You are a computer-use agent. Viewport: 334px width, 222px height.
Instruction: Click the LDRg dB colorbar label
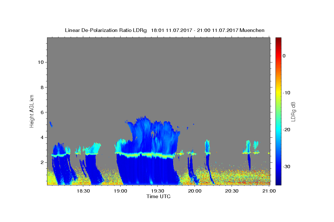[293, 111]
